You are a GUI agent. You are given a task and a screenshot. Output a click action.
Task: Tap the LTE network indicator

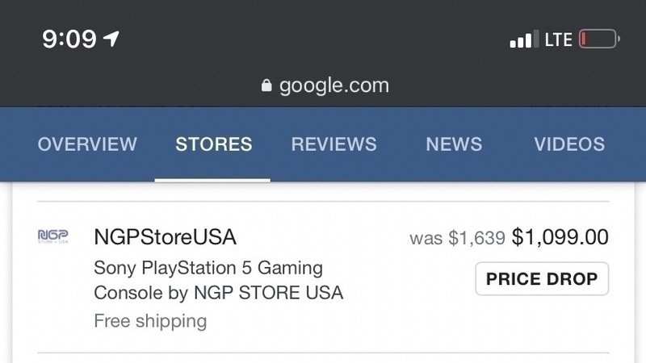pyautogui.click(x=558, y=40)
